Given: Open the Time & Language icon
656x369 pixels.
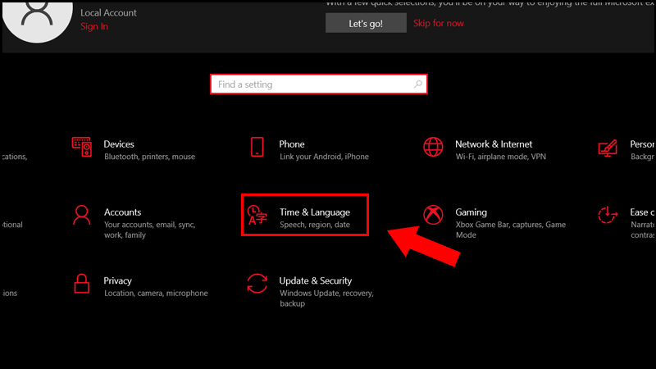Looking at the screenshot, I should (257, 215).
